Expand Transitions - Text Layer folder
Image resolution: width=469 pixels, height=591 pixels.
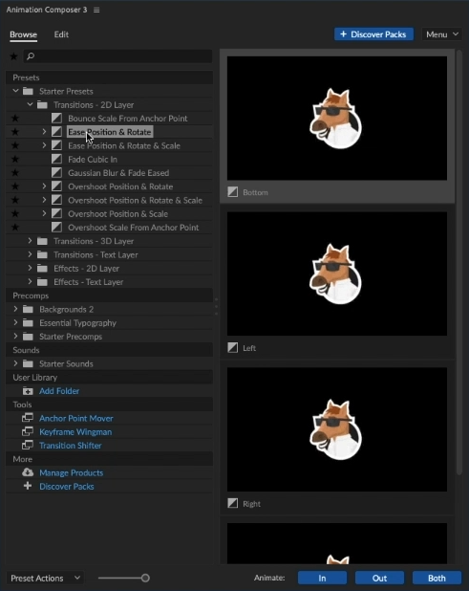pyautogui.click(x=30, y=254)
